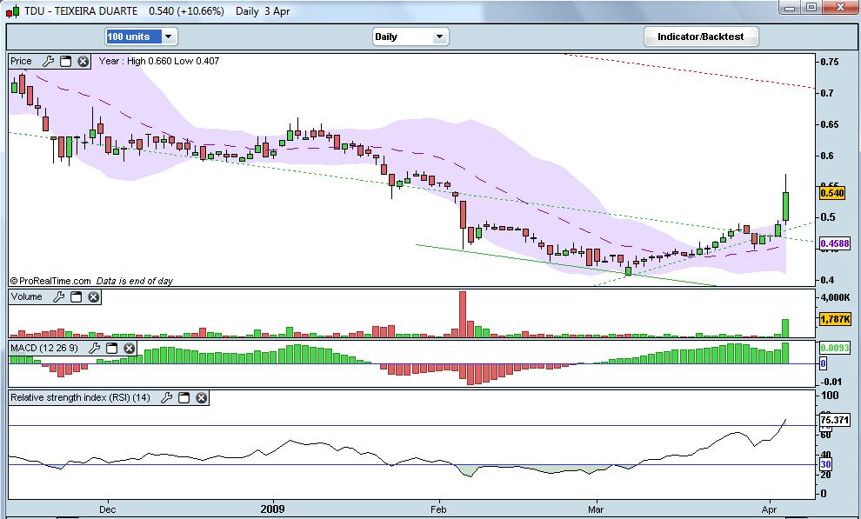Close the Price panel
Image resolution: width=861 pixels, height=519 pixels.
tap(83, 62)
